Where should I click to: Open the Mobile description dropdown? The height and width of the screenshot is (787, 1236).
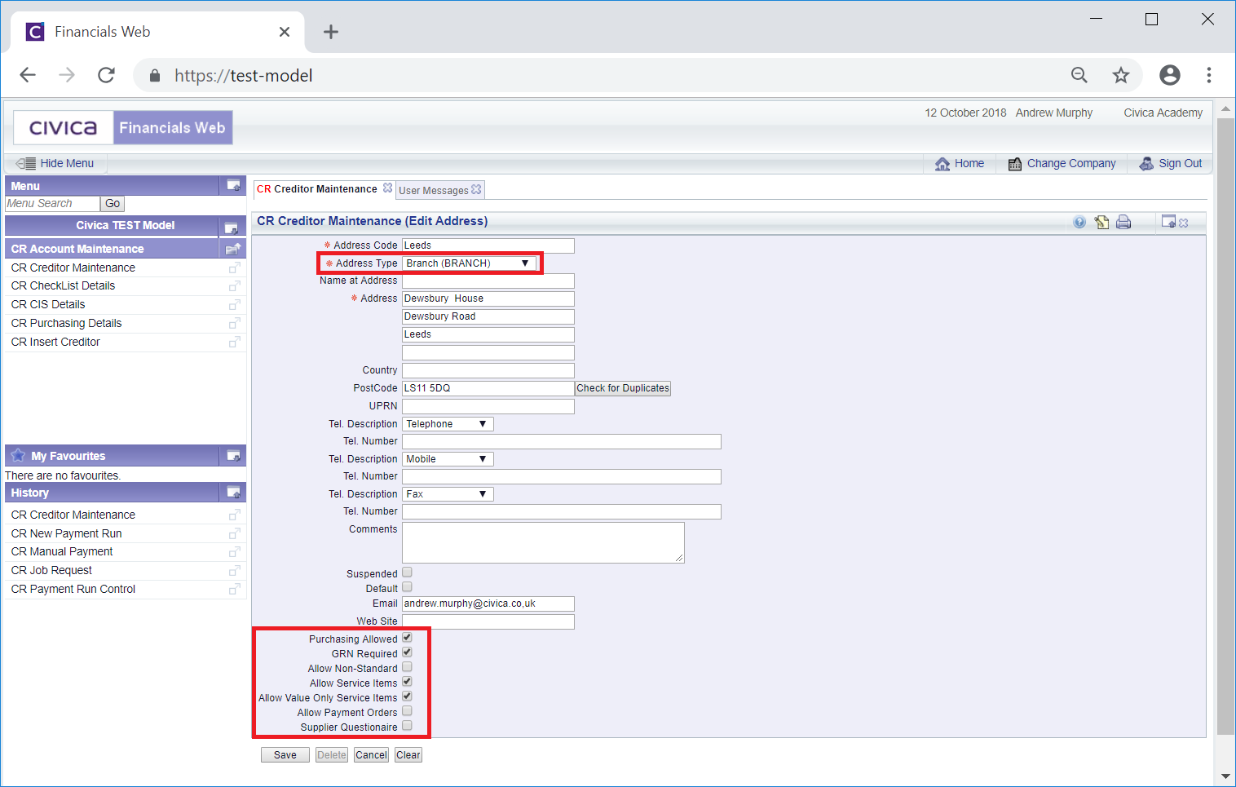[x=448, y=459]
